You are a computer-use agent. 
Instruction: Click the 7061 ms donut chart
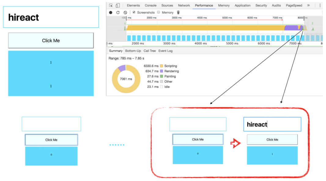tap(126, 79)
